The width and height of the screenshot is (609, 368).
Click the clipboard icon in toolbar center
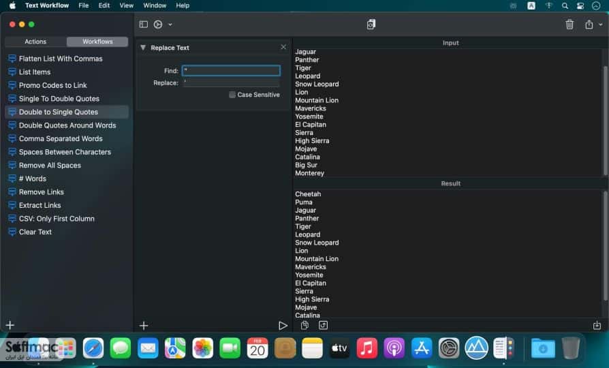[371, 25]
